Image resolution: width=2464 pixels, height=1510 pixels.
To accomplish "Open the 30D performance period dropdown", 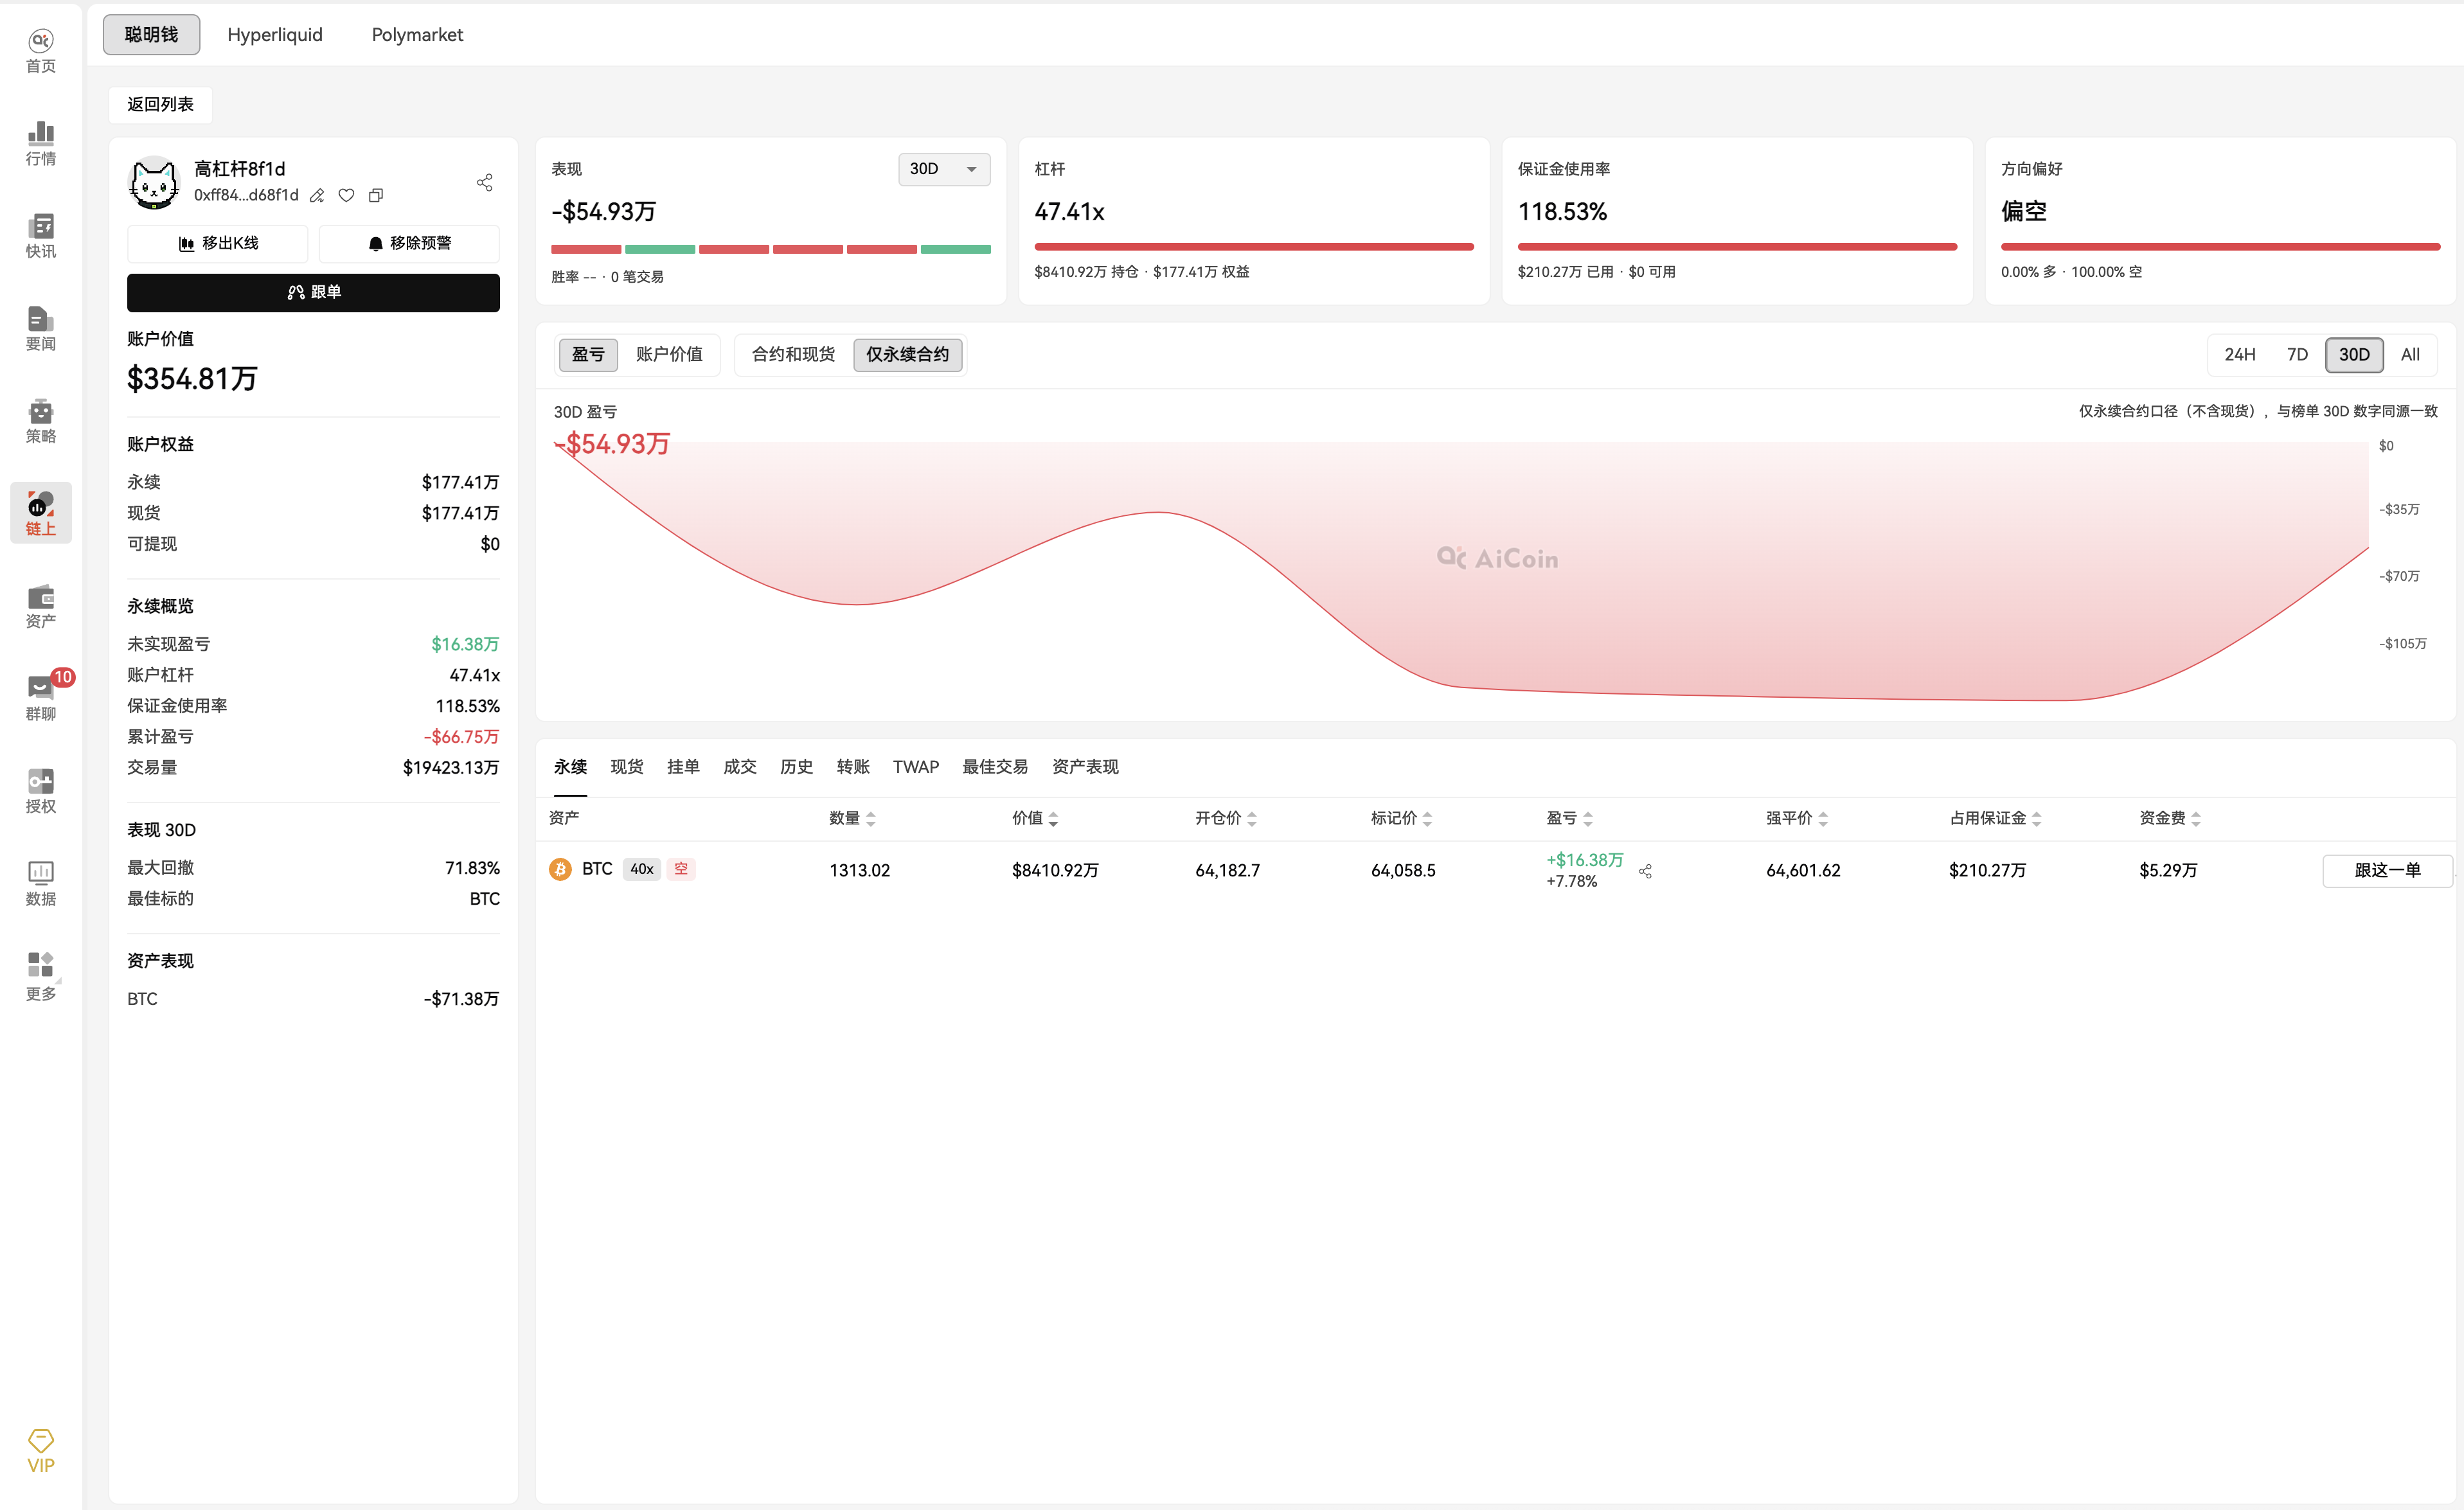I will click(943, 169).
